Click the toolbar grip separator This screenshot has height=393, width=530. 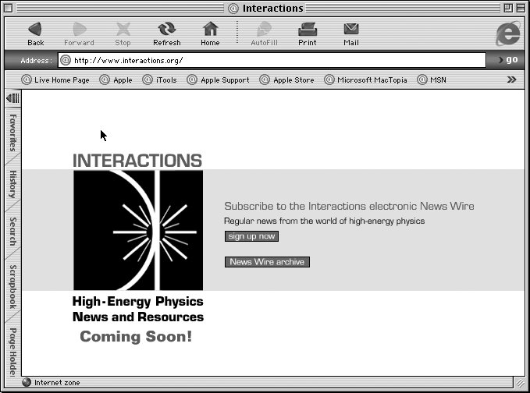237,33
